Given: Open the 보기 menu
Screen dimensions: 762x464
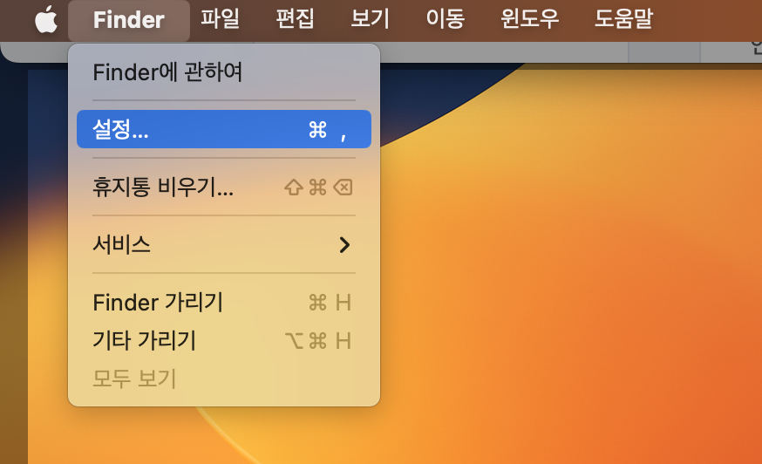Looking at the screenshot, I should [x=370, y=19].
